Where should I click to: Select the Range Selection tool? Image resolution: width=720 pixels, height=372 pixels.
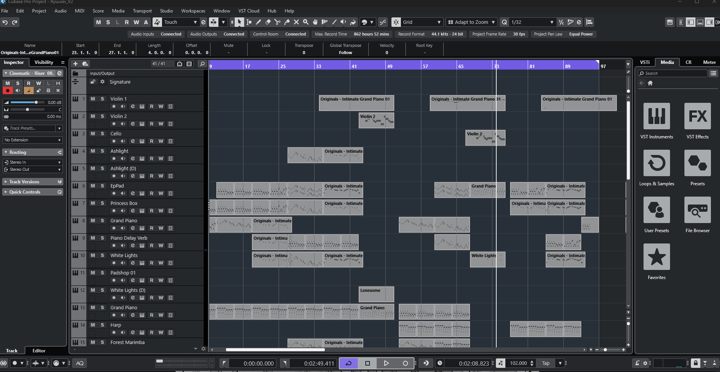[249, 22]
